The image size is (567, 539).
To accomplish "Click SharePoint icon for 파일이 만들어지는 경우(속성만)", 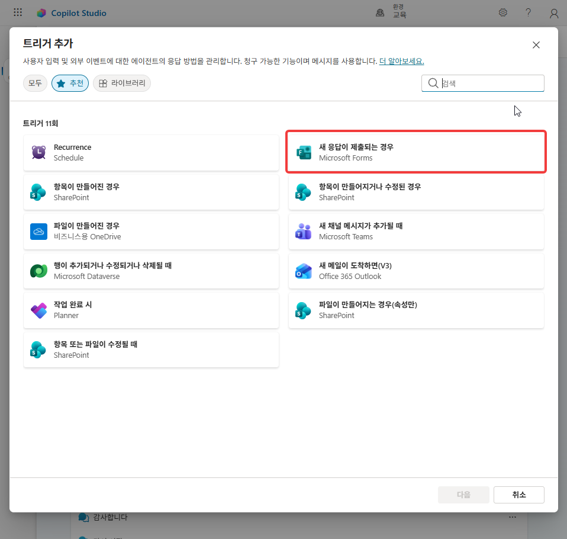I will (304, 310).
